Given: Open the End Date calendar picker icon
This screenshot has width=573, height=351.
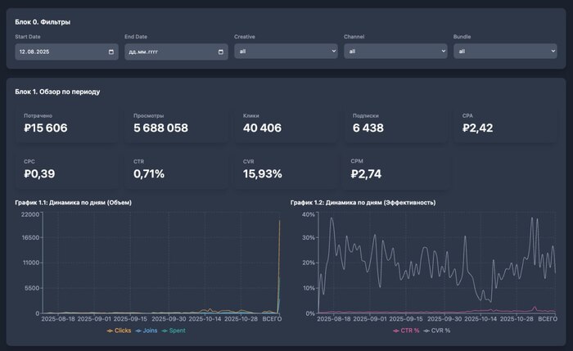Looking at the screenshot, I should pos(221,52).
